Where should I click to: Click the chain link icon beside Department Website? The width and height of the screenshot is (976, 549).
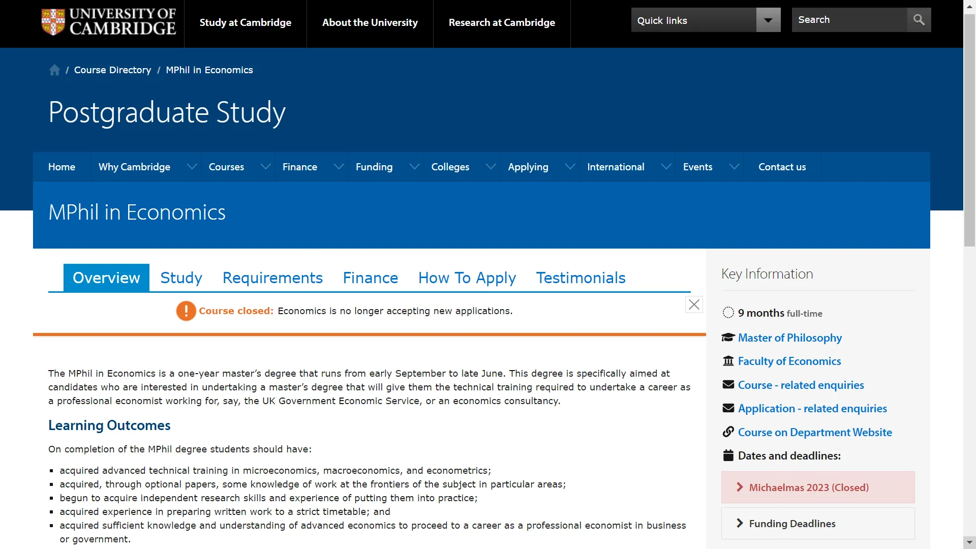click(728, 432)
